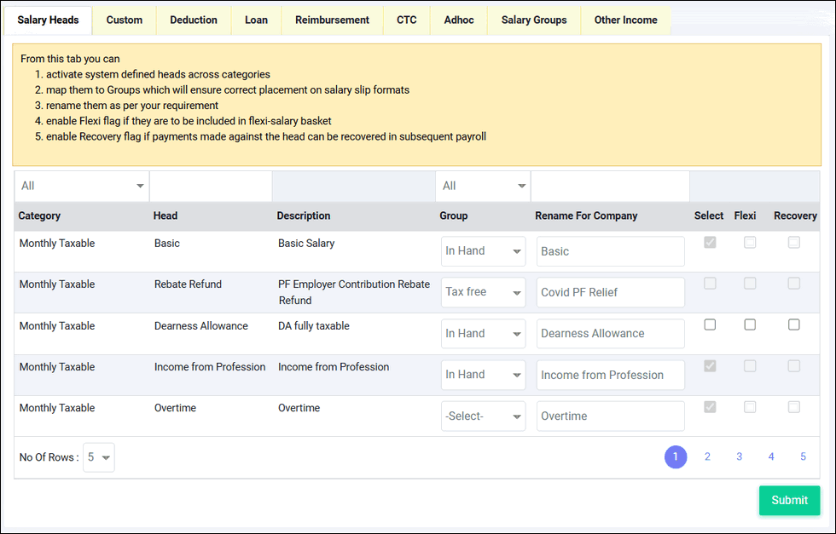Tick Select checkbox for Dearness Allowance

[710, 324]
